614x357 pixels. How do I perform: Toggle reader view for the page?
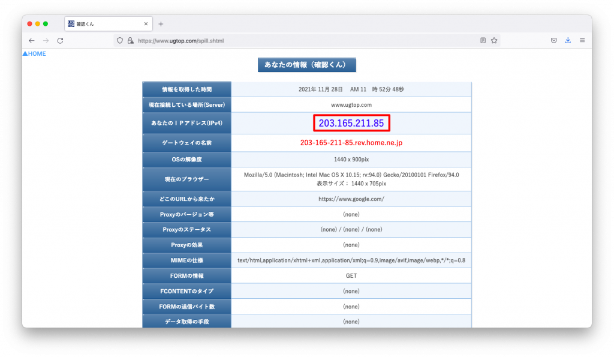pyautogui.click(x=483, y=40)
